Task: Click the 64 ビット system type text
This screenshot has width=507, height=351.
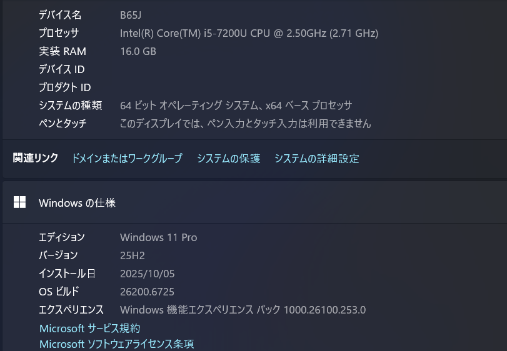Action: coord(236,106)
